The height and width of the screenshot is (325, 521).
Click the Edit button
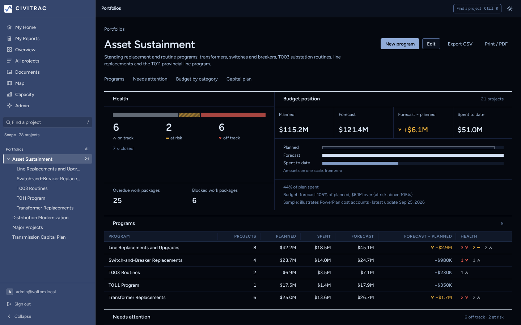coord(431,44)
